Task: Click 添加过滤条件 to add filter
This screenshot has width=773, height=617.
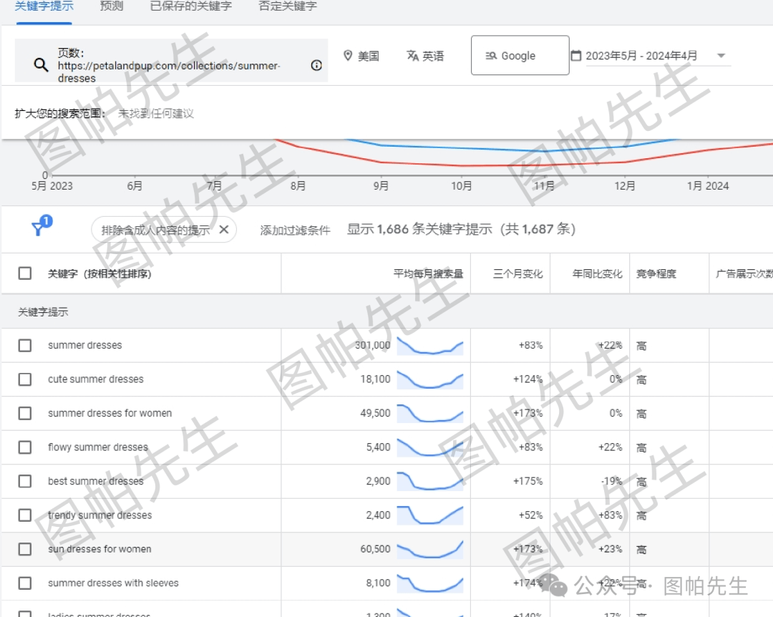Action: pos(295,230)
